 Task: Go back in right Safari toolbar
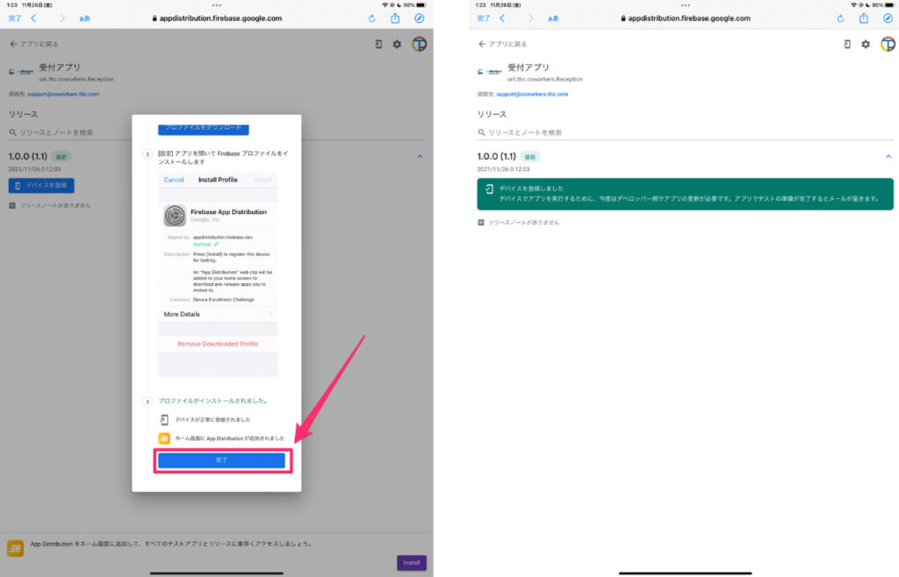click(x=502, y=18)
